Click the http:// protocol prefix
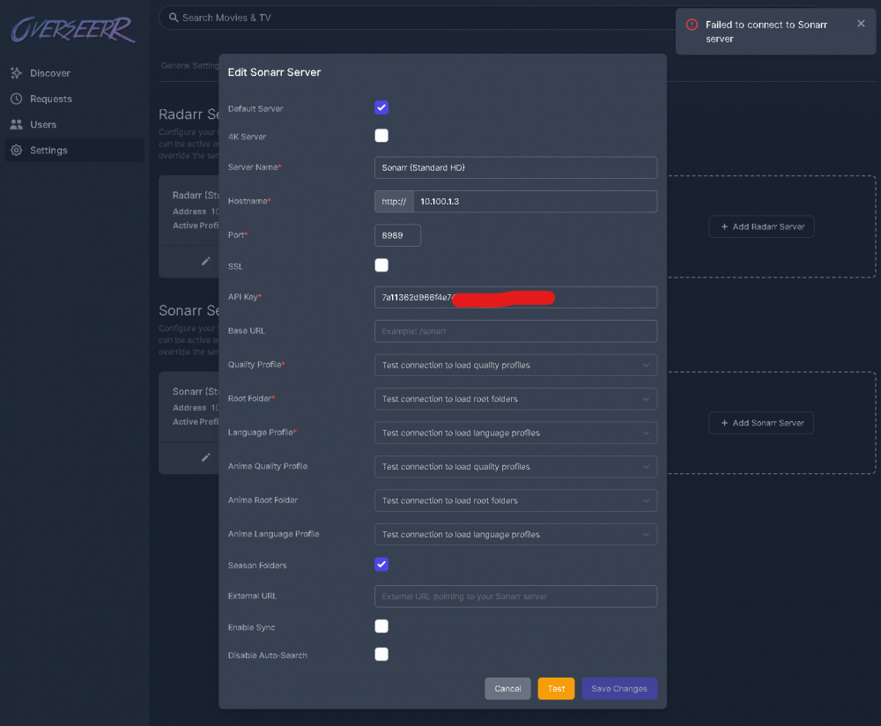 pyautogui.click(x=394, y=201)
